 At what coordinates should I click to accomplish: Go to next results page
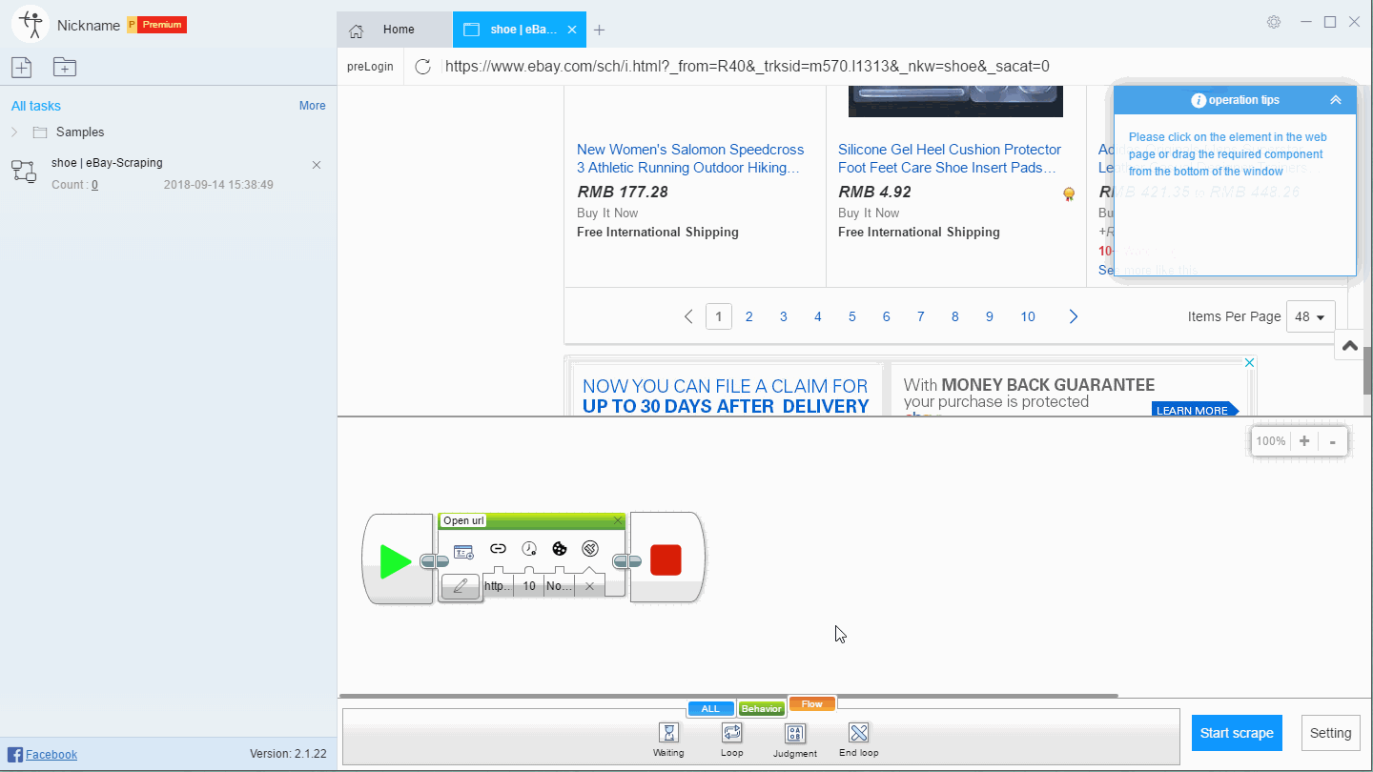click(x=1074, y=316)
